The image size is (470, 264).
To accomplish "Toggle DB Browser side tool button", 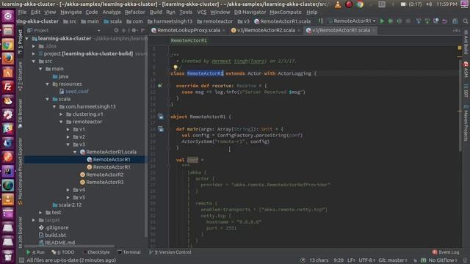I will tap(20, 113).
